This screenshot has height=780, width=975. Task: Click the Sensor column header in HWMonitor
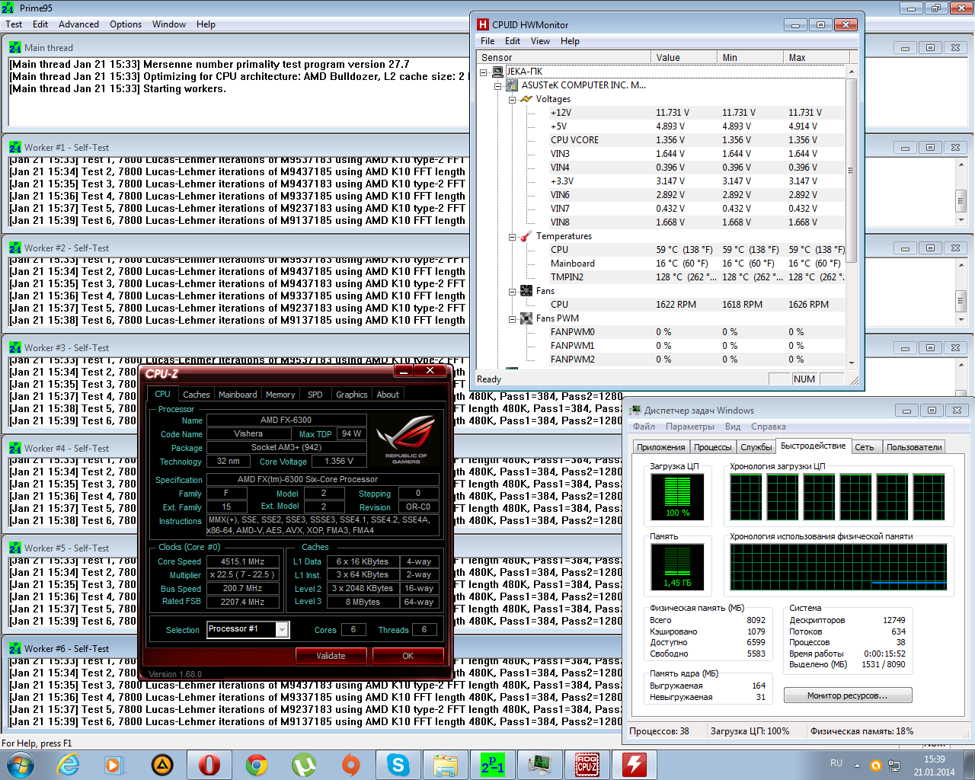[x=564, y=57]
